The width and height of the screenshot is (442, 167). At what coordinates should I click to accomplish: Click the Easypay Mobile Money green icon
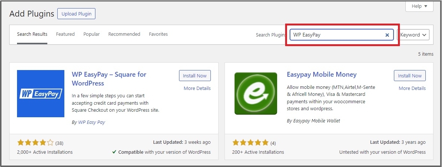point(256,93)
